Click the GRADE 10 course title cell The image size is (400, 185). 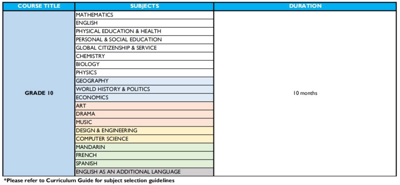click(39, 93)
